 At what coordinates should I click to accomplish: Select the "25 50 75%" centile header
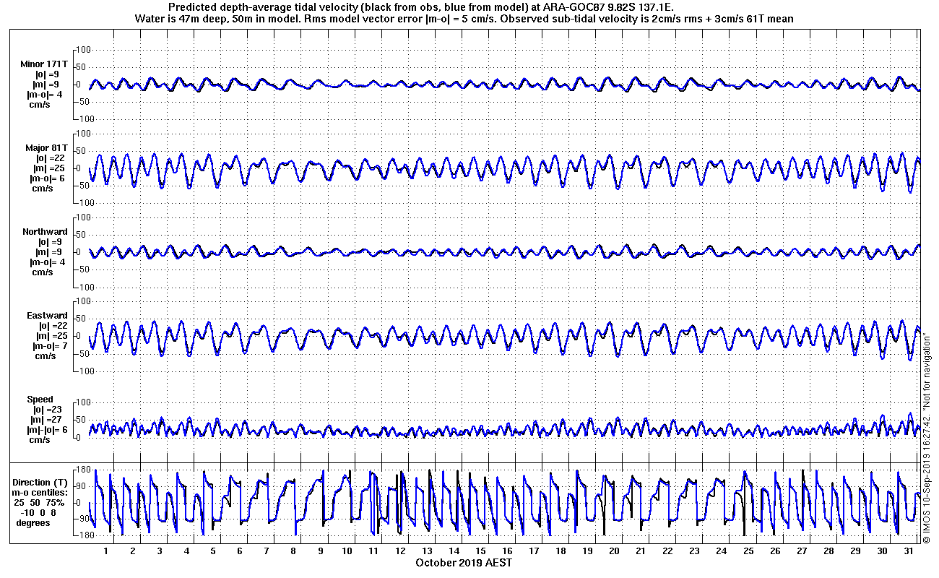tap(38, 502)
